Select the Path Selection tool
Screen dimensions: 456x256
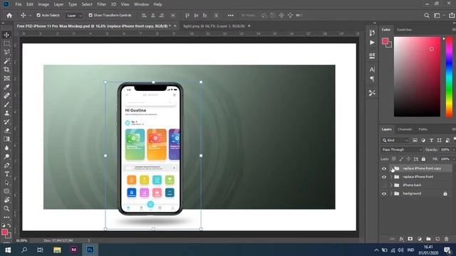(6, 183)
